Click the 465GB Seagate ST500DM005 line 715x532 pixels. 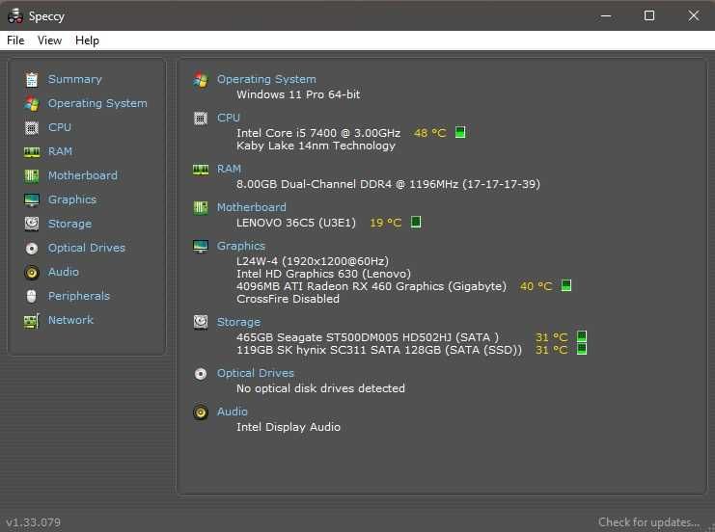click(x=368, y=337)
